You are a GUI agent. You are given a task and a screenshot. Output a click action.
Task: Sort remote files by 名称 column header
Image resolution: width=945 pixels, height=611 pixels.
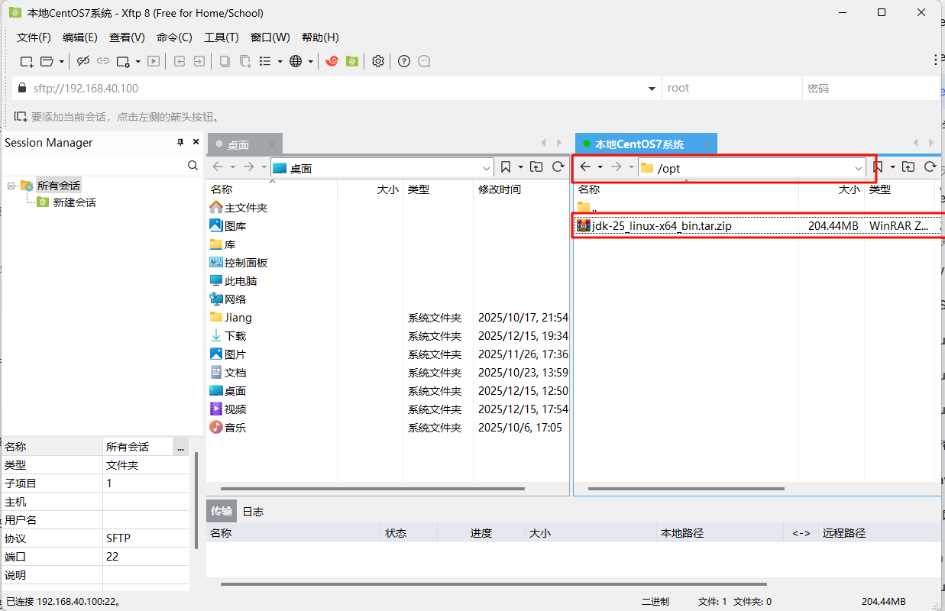[589, 189]
